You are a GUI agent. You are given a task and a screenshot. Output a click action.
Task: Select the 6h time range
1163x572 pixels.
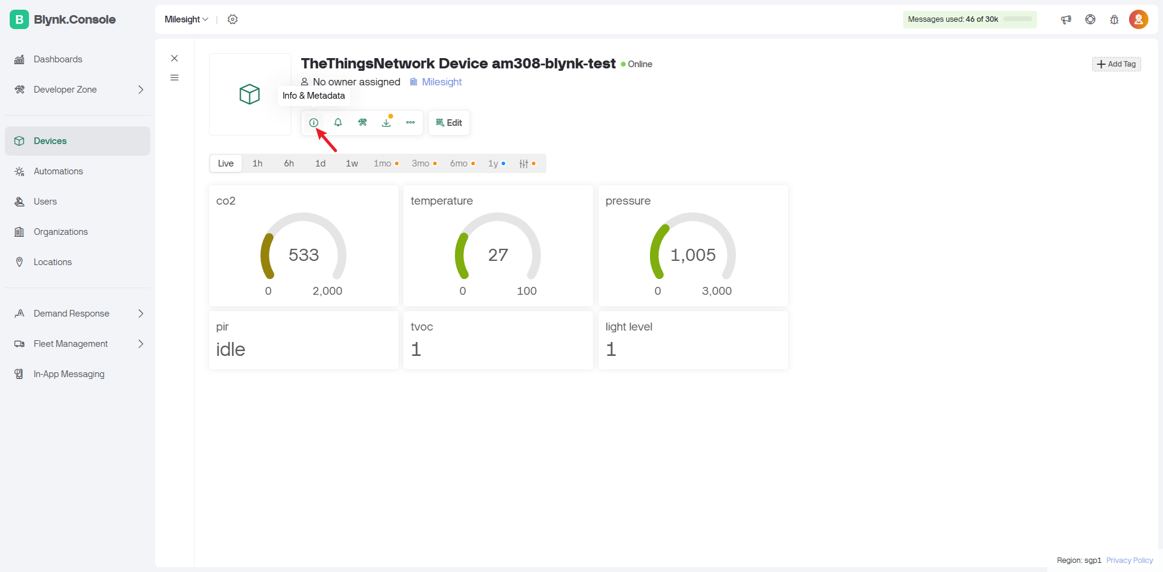(x=289, y=163)
